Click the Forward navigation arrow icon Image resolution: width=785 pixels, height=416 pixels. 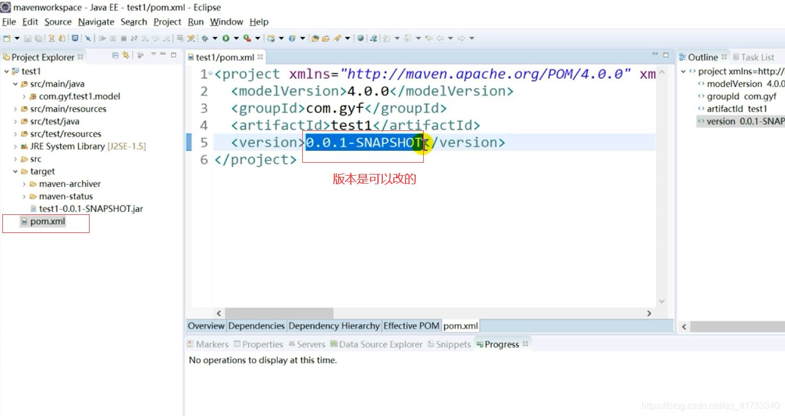coord(462,38)
